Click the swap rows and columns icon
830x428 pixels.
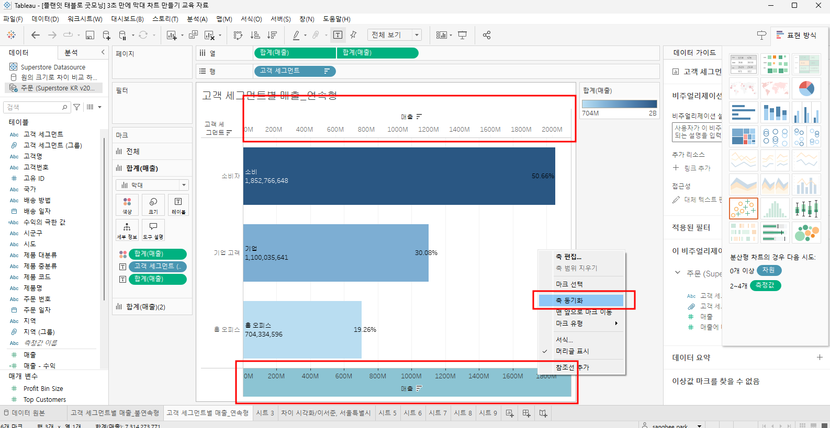[x=238, y=35]
